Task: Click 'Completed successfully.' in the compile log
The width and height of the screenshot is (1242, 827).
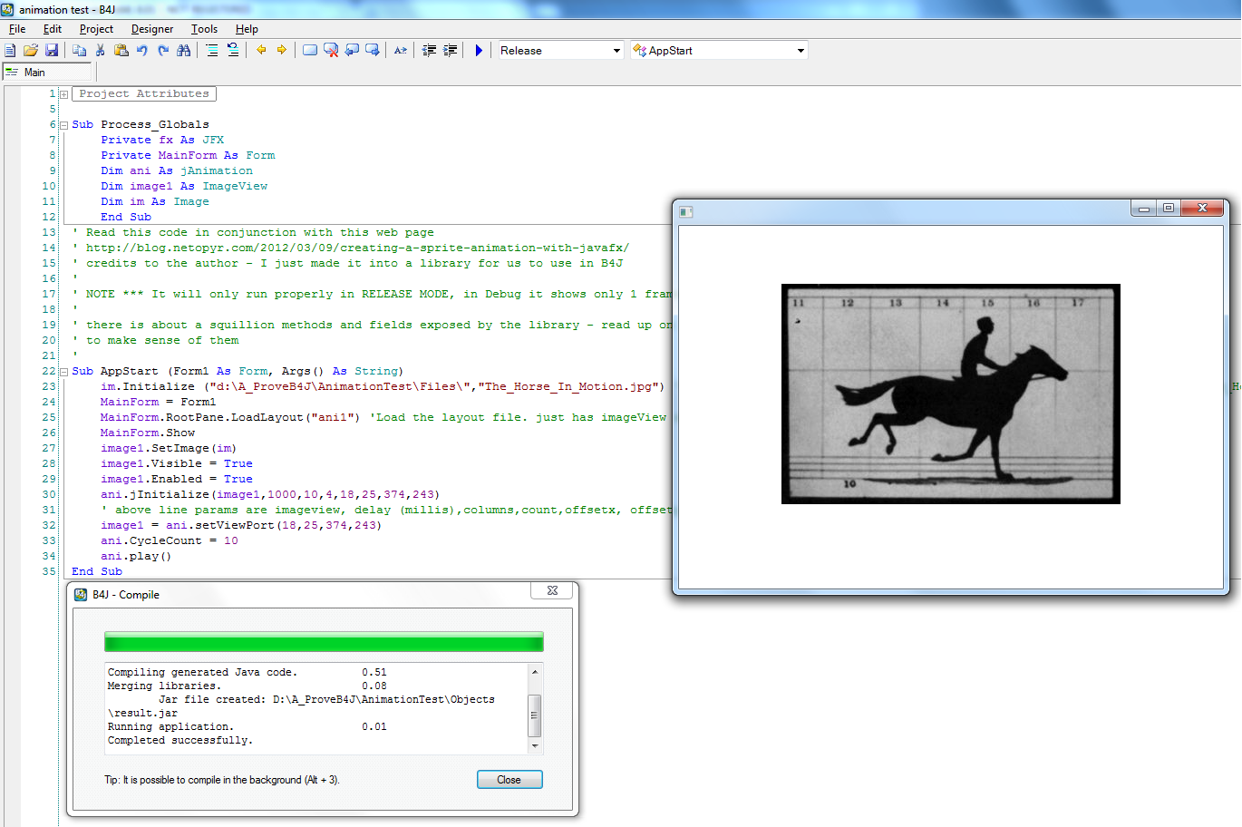Action: [180, 741]
